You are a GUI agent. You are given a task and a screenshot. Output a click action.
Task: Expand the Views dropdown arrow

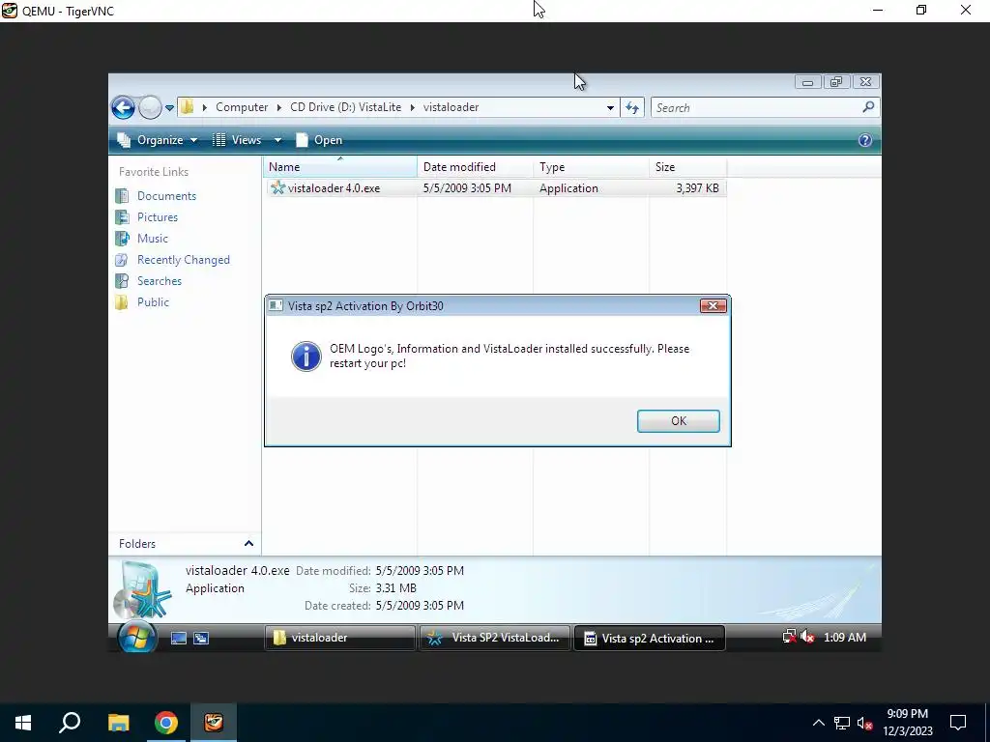[x=277, y=140]
